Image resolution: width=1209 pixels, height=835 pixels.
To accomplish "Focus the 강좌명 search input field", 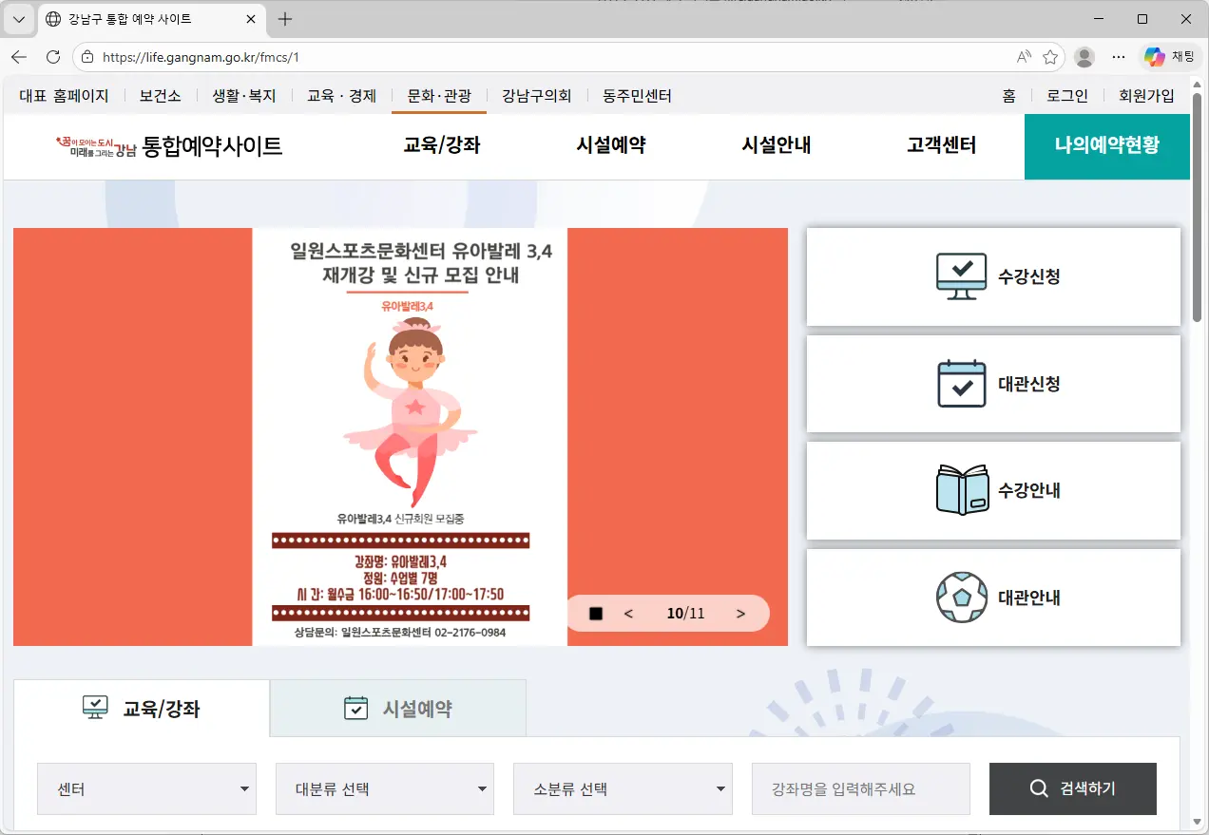I will pos(860,788).
